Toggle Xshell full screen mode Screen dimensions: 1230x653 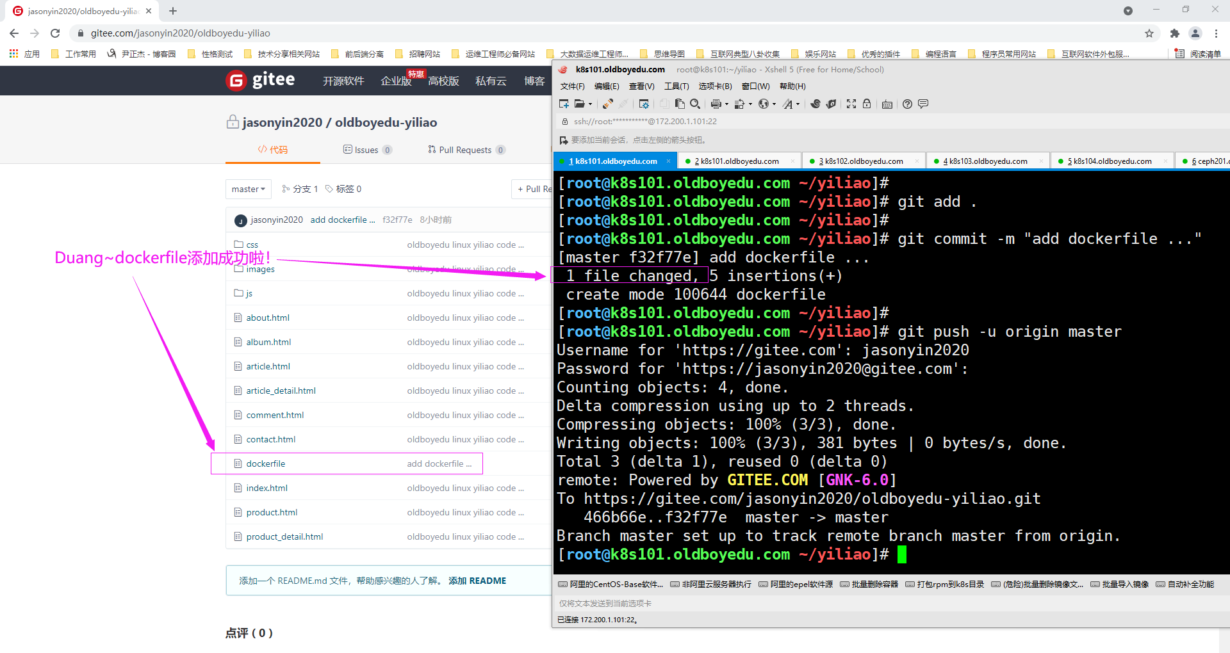click(851, 104)
